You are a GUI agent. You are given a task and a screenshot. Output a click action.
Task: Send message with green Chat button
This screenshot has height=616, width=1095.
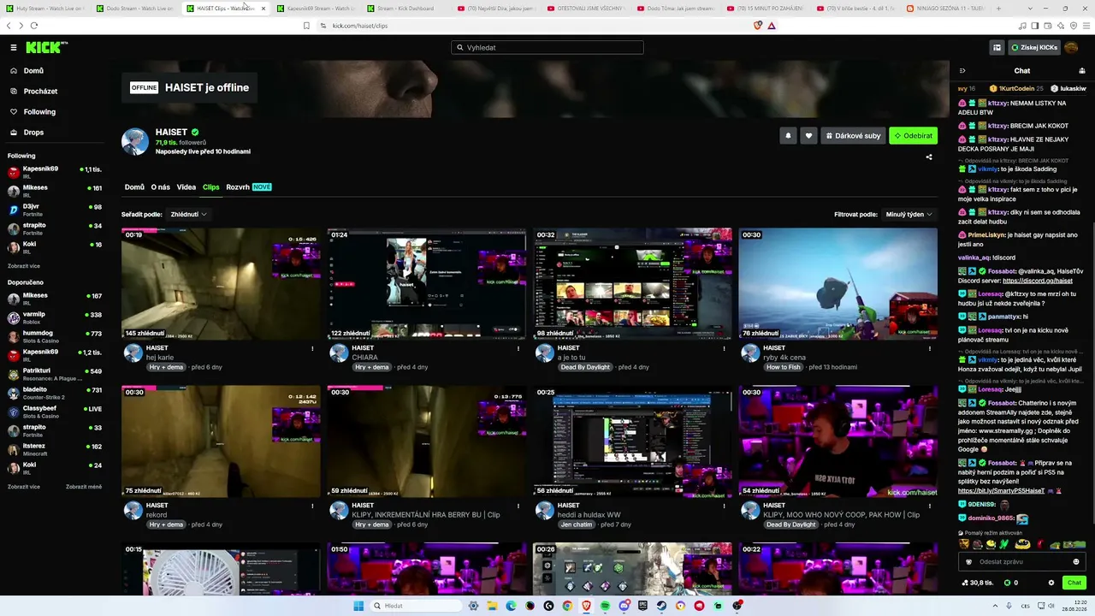tap(1074, 583)
